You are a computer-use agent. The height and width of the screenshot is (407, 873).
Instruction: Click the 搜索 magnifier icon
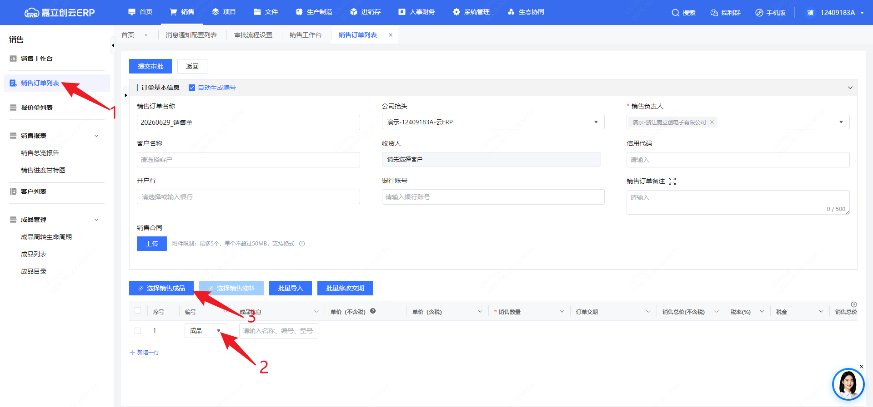[676, 13]
